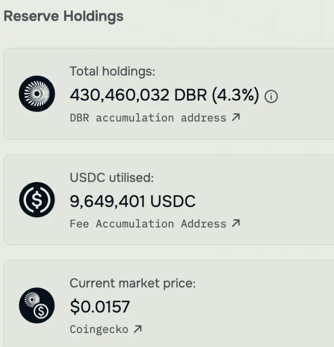Open the DBR accumulation address link

148,118
